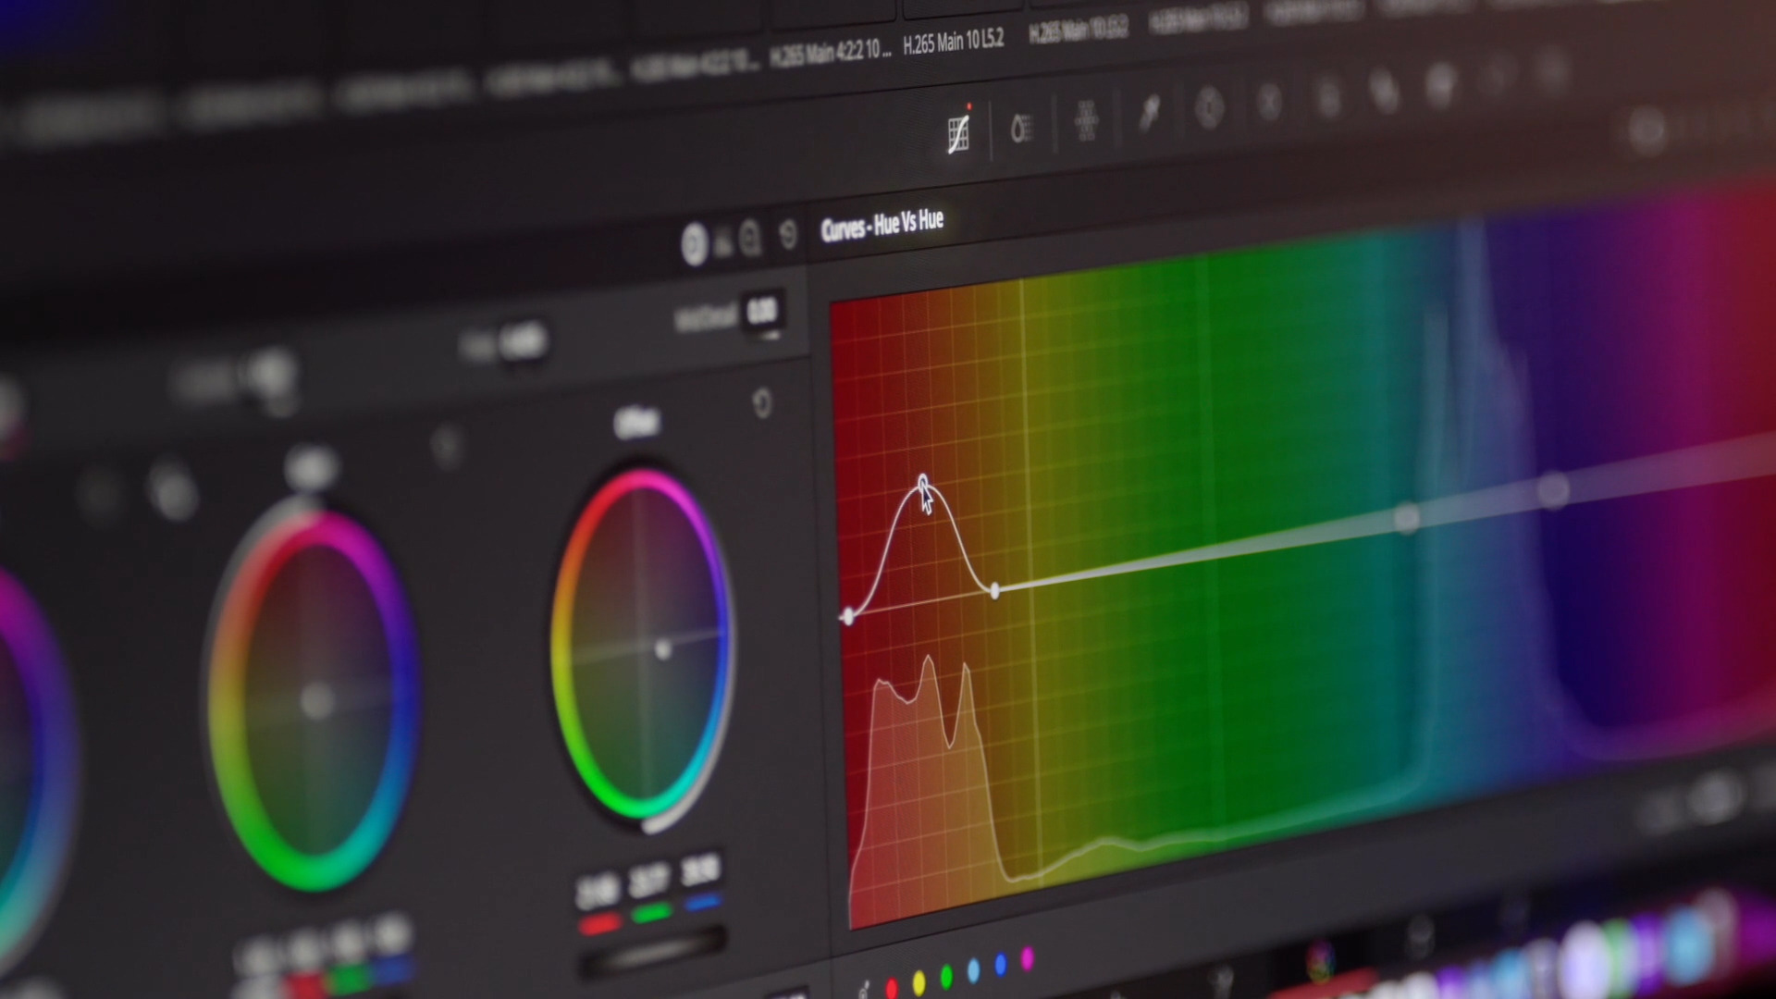Reset the Gain color wheel
Screen dimensions: 1776x999
tap(446, 448)
